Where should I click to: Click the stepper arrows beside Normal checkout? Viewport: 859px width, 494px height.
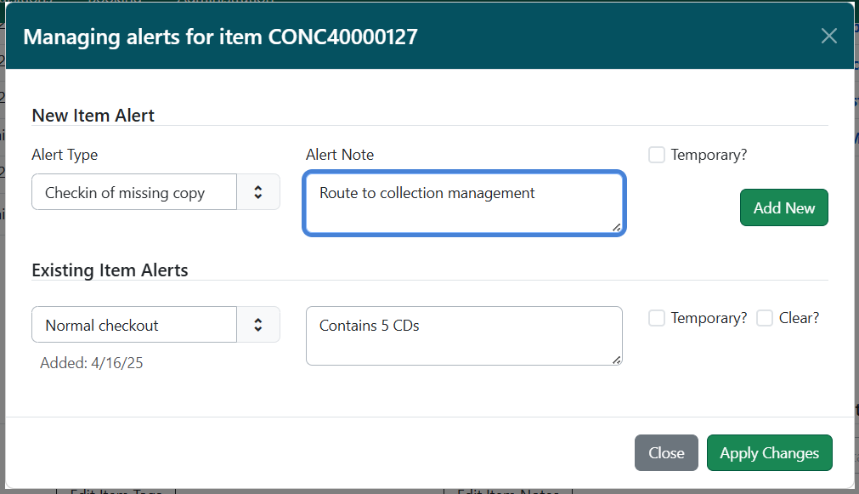click(259, 324)
